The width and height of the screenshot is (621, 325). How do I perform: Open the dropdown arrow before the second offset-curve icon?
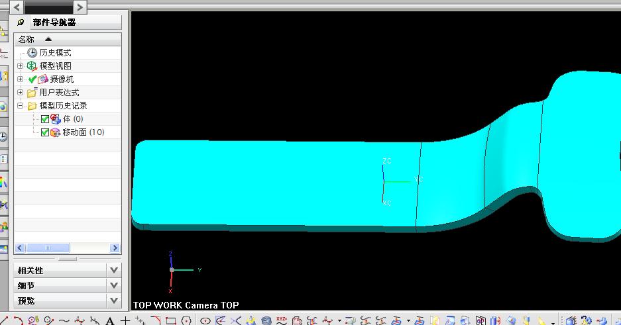pyautogui.click(x=408, y=320)
